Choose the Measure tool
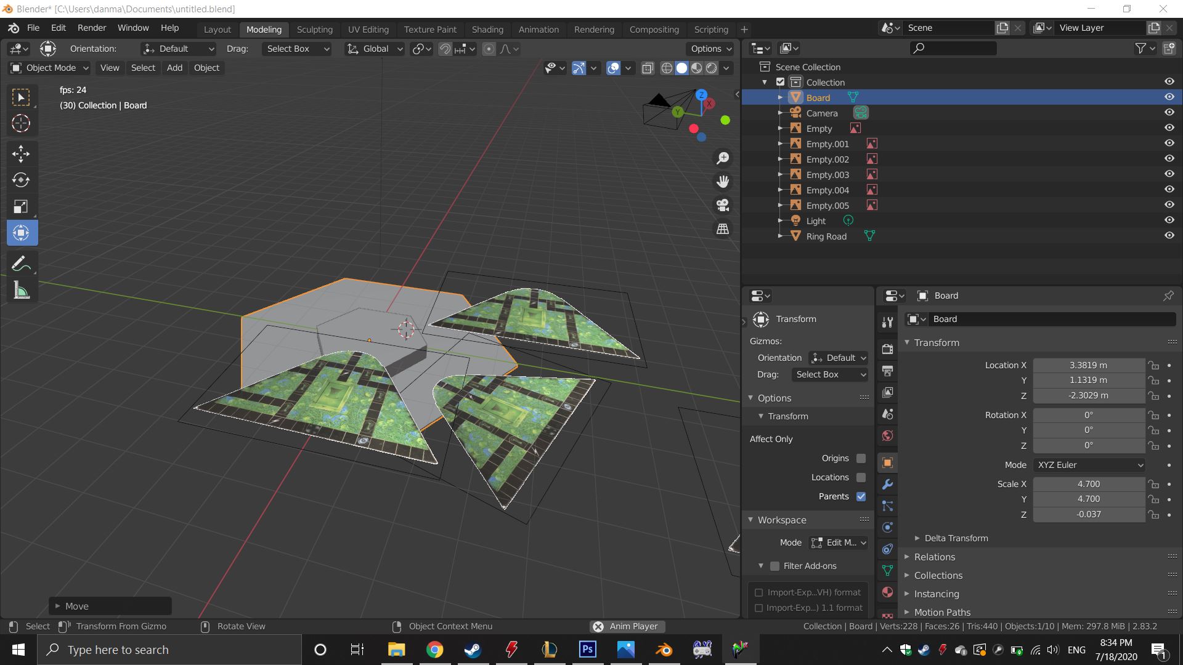Screen dimensions: 1183x665 point(21,291)
